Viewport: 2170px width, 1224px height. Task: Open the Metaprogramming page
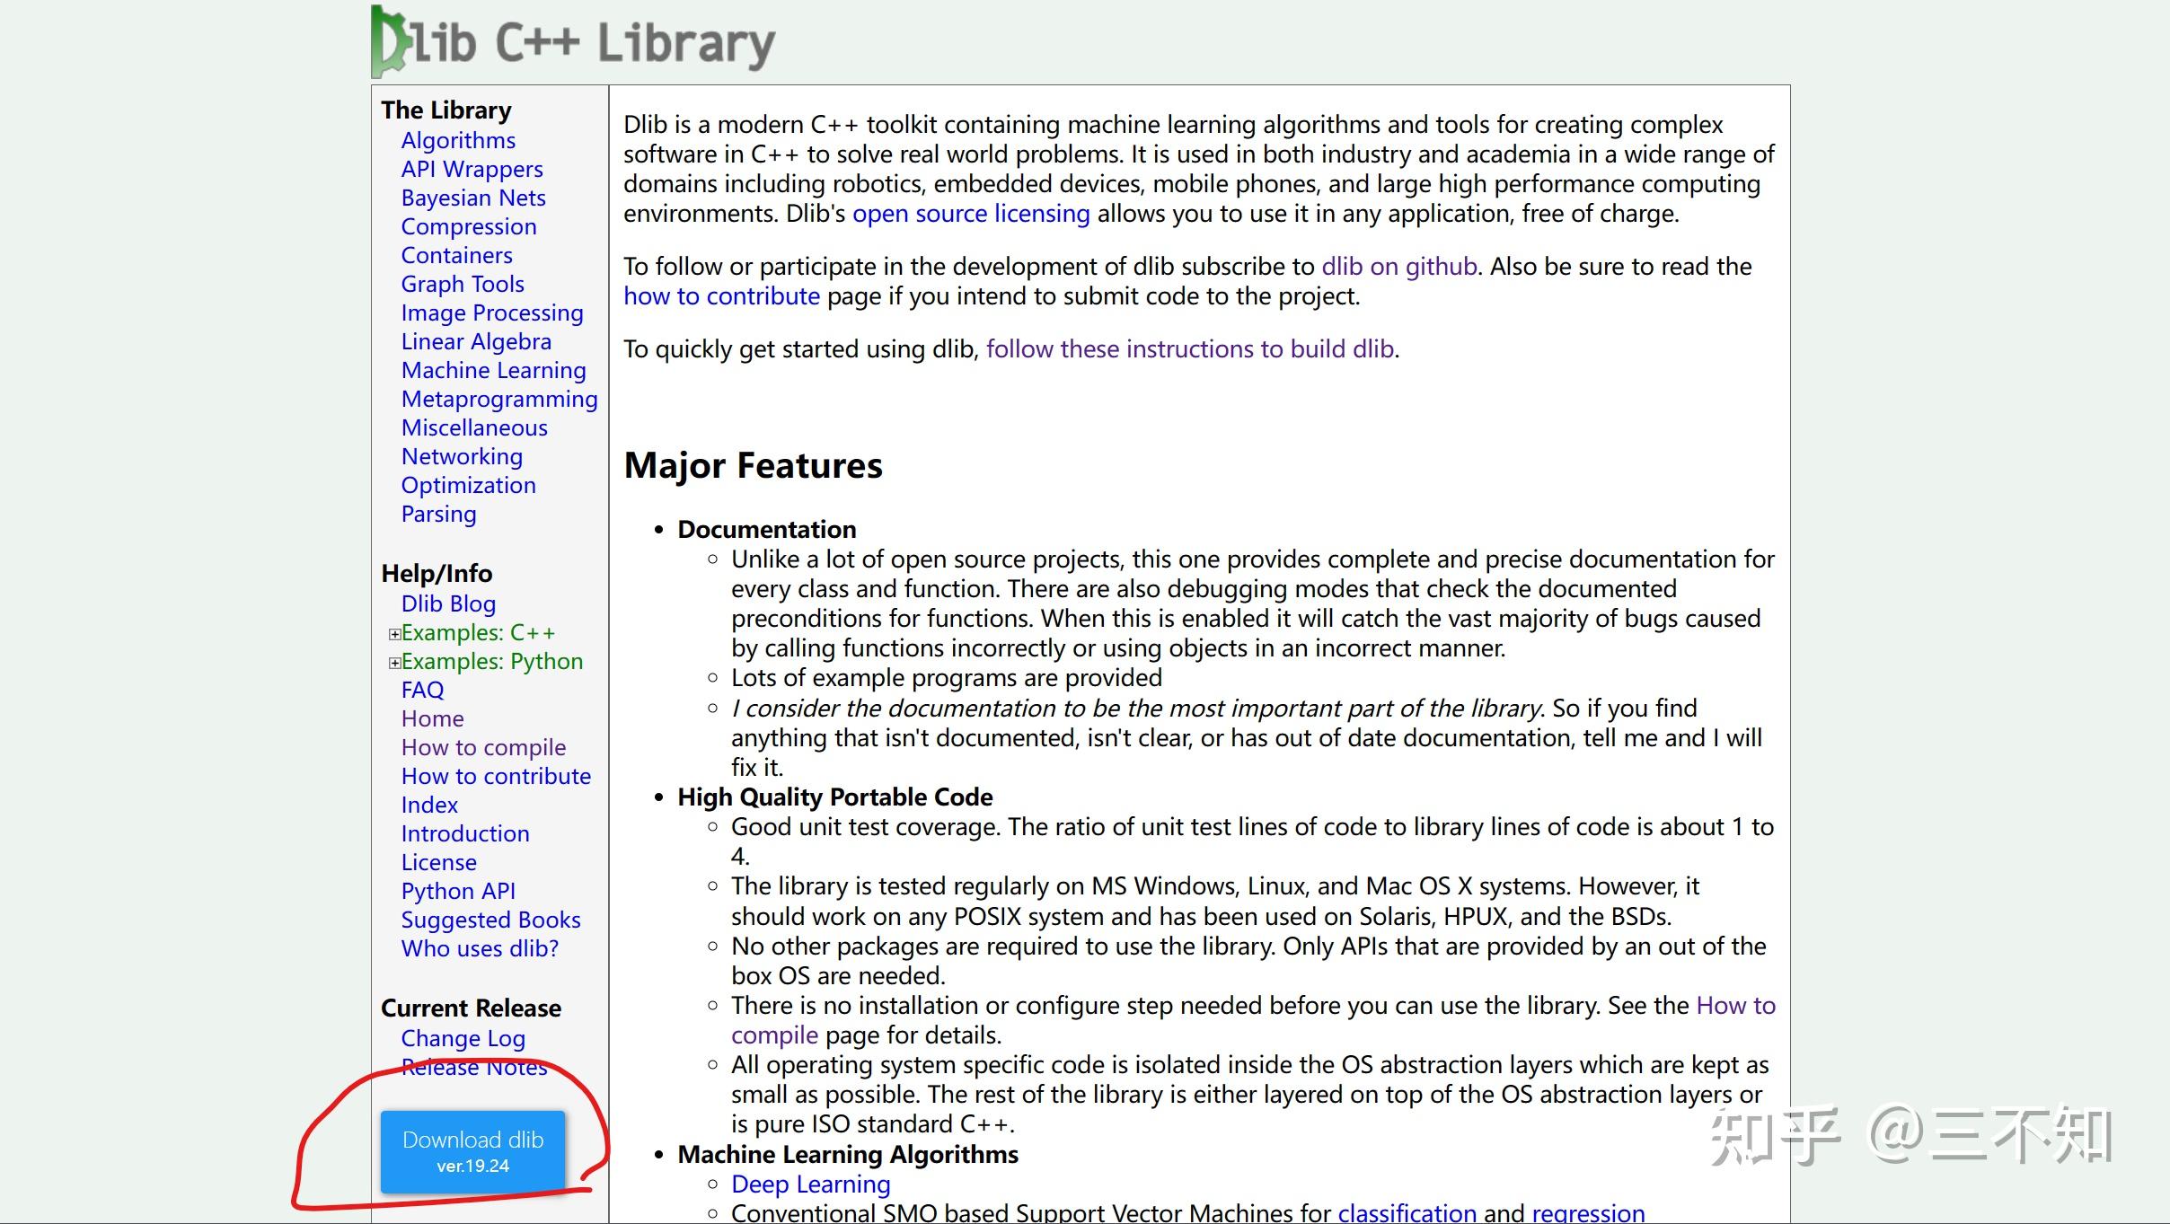499,399
